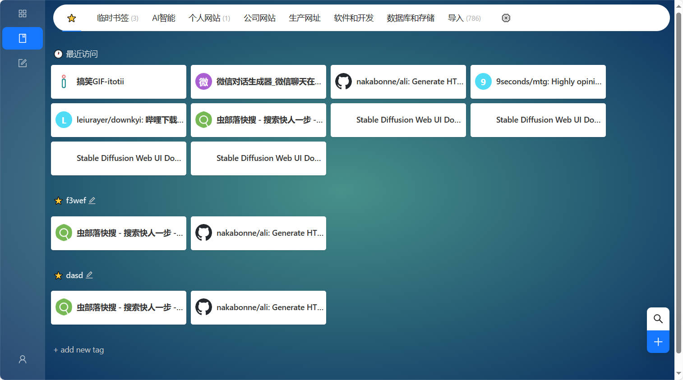This screenshot has width=683, height=380.
Task: Open the settings gear icon in tab bar
Action: click(506, 18)
